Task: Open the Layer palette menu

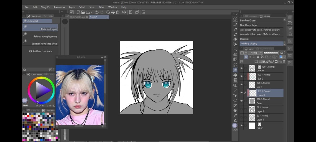Action: coord(241,48)
